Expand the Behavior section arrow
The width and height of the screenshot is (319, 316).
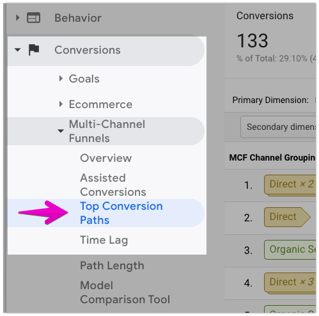coord(18,18)
